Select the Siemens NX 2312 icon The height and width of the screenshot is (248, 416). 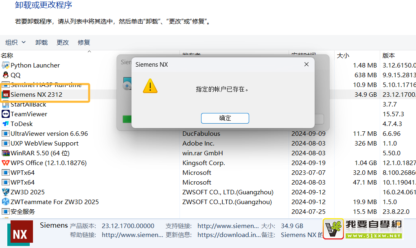(6, 95)
